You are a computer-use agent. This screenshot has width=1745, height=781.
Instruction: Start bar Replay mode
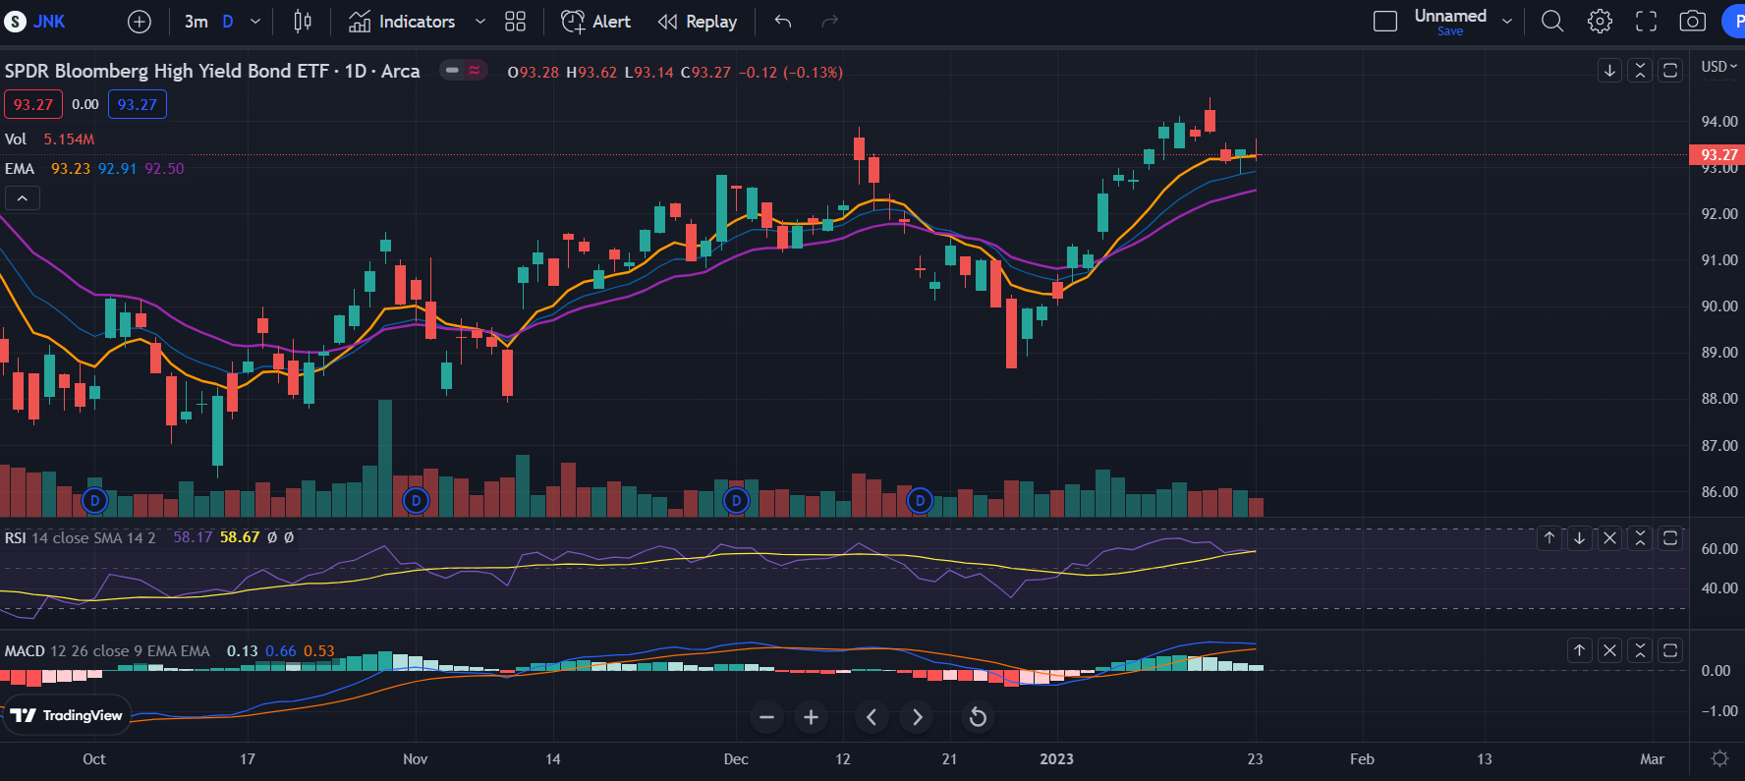(698, 22)
